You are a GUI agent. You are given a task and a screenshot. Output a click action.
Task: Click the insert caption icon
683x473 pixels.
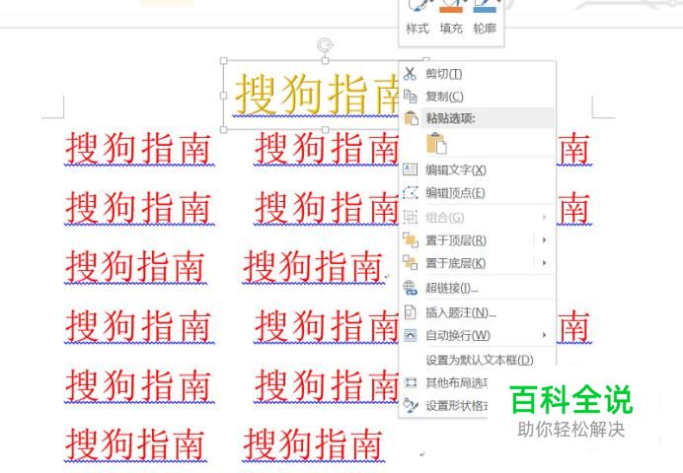(410, 312)
